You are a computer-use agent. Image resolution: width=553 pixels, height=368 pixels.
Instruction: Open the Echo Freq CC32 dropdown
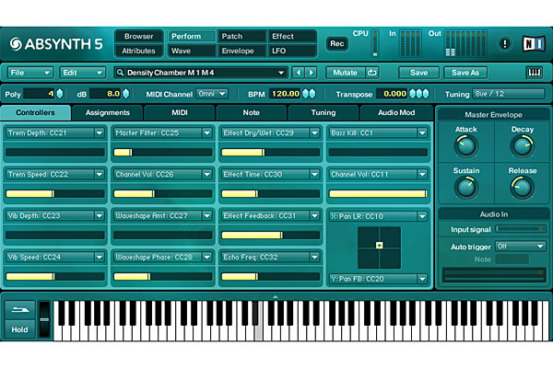click(x=270, y=257)
